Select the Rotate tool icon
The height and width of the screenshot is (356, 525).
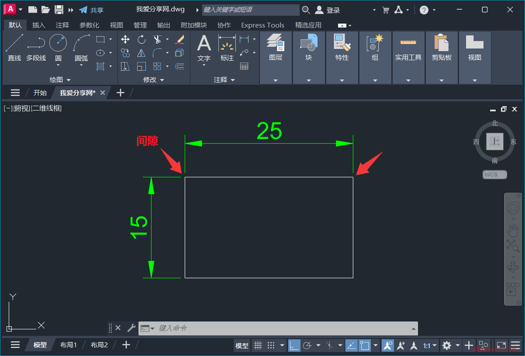(142, 40)
